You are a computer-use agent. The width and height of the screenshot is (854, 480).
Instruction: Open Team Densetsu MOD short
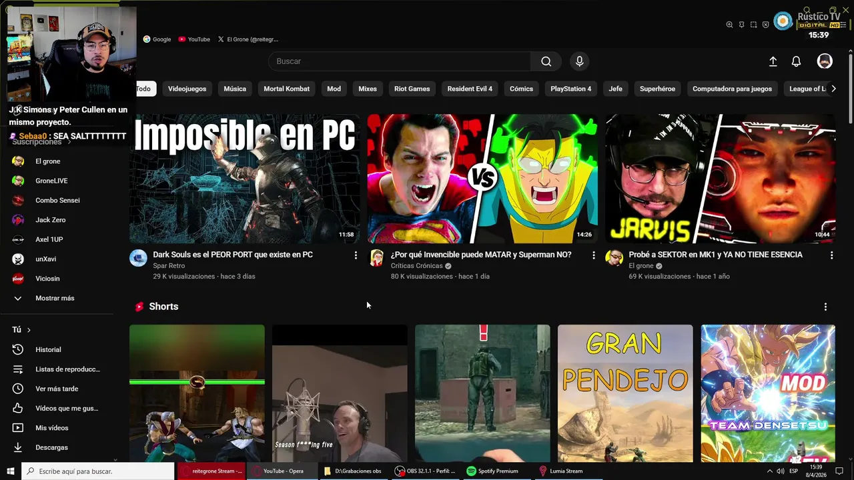[x=768, y=393]
